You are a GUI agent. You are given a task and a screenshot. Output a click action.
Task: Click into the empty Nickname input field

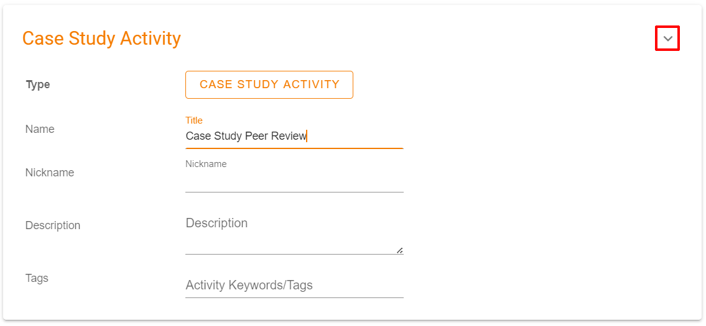[294, 181]
